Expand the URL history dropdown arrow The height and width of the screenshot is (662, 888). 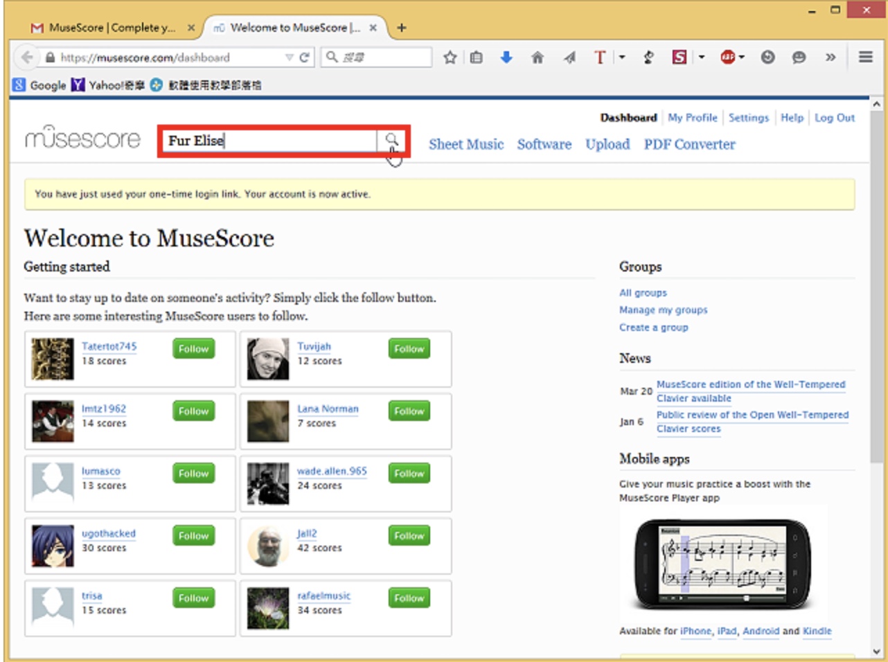(x=290, y=57)
